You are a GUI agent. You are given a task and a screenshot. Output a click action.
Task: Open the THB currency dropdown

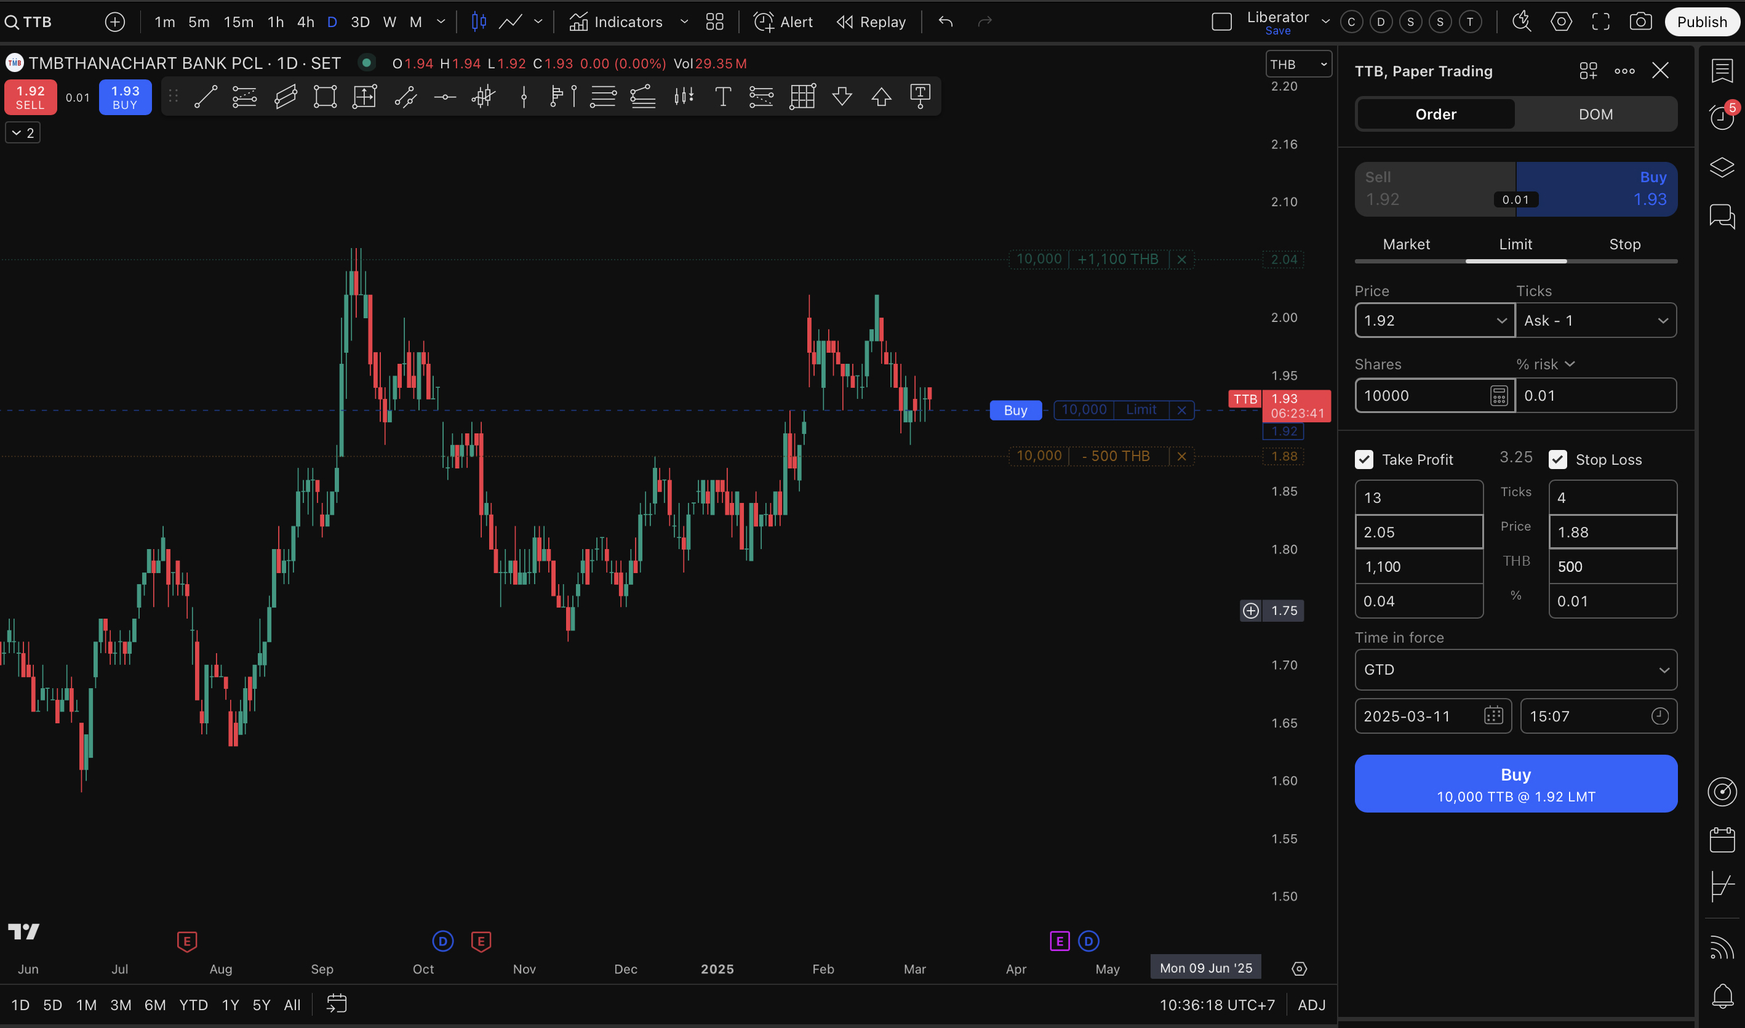[1298, 65]
